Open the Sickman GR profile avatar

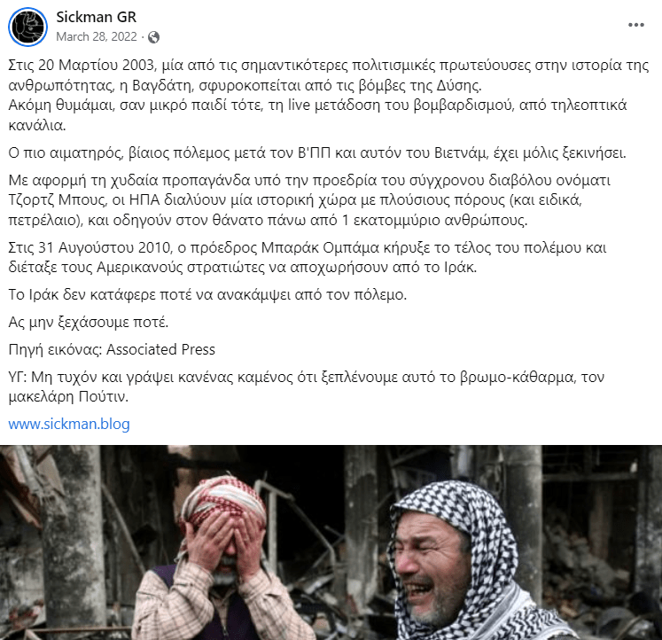point(27,27)
